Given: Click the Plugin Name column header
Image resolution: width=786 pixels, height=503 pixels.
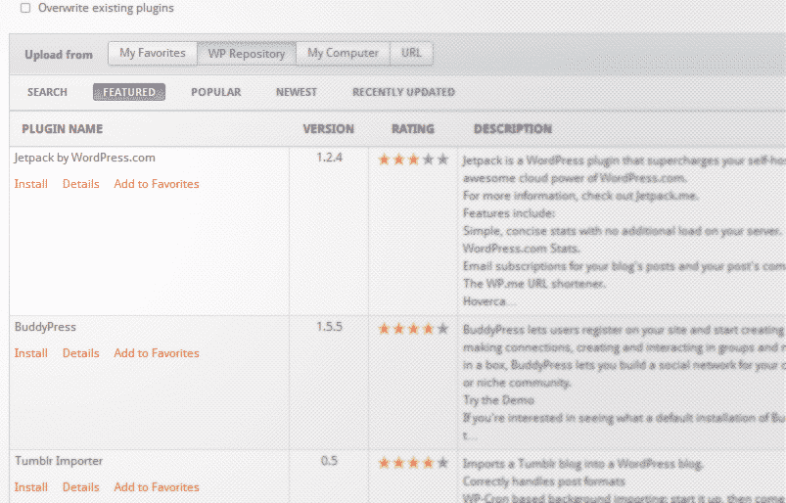Looking at the screenshot, I should pos(62,129).
